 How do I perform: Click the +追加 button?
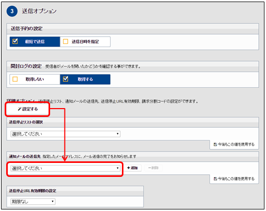(x=132, y=168)
